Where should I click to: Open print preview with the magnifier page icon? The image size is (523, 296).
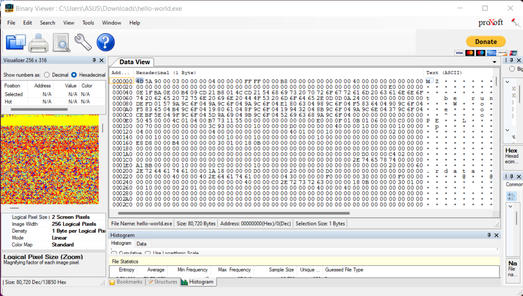coord(61,42)
